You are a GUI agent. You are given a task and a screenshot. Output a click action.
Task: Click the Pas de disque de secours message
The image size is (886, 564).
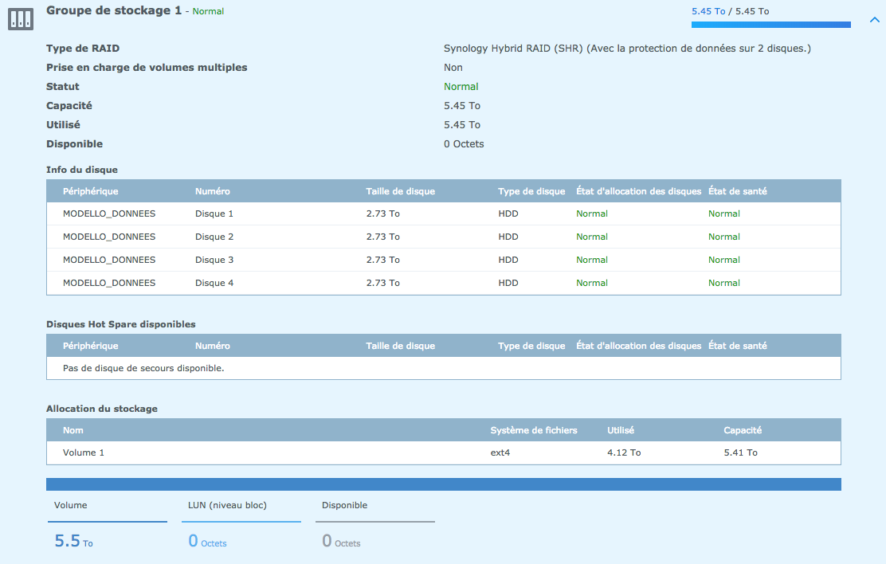point(143,368)
